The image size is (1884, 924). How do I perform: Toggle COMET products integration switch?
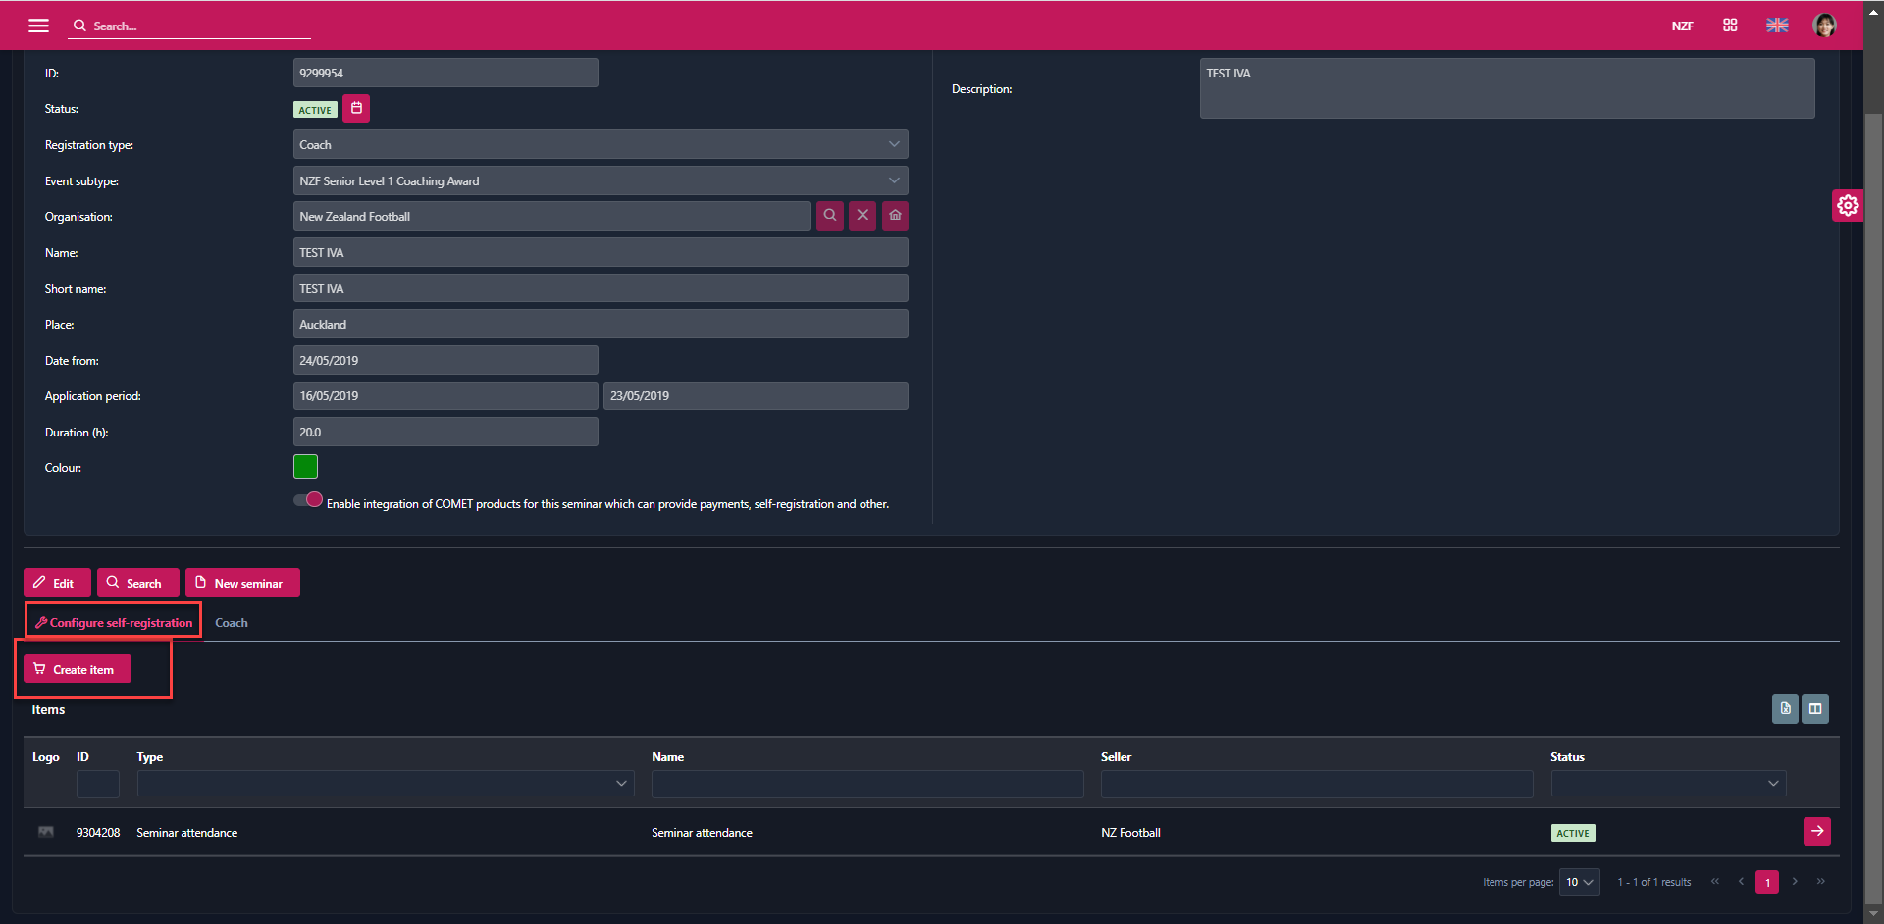tap(308, 500)
